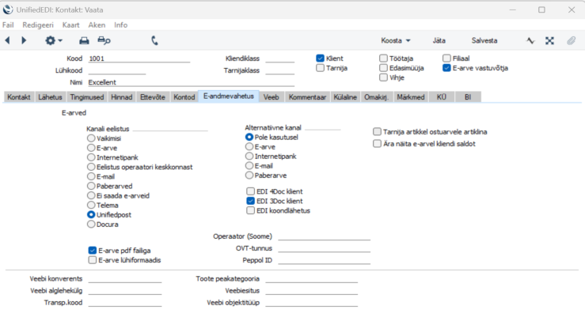Click the Jäta button
This screenshot has height=321, width=585.
tap(439, 40)
